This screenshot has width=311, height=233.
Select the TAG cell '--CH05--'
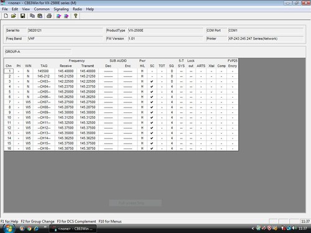pyautogui.click(x=44, y=92)
